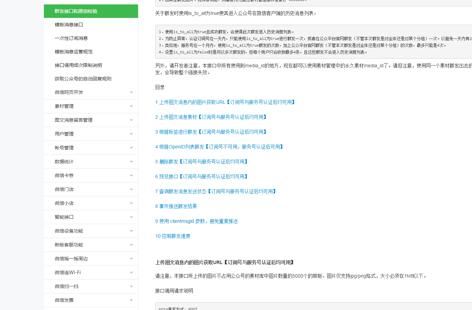The width and height of the screenshot is (472, 310).
Task: Click code line 4 设置is_to_all为false
Action: 263,52
